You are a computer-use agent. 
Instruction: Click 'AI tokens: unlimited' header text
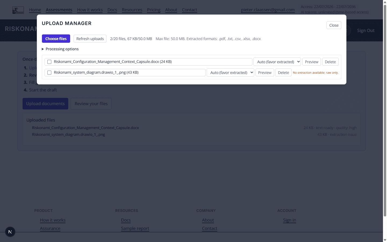[x=335, y=12]
